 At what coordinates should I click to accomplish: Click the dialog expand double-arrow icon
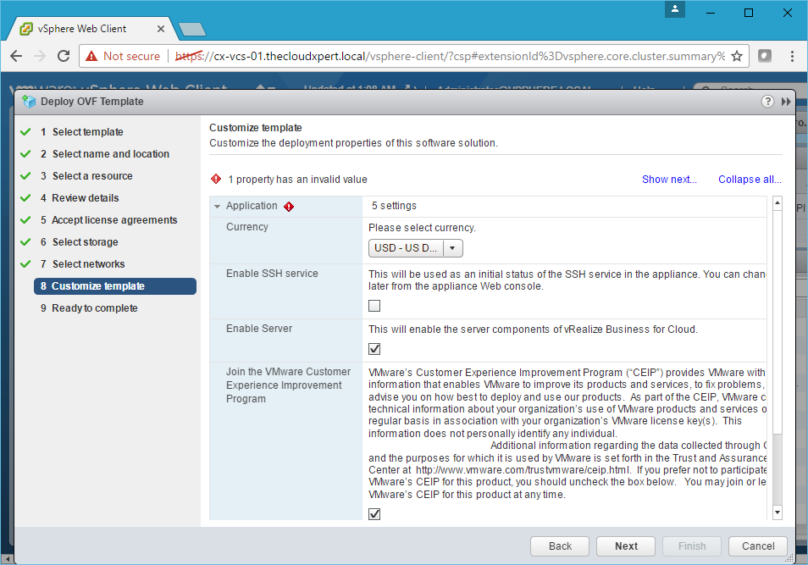point(785,102)
